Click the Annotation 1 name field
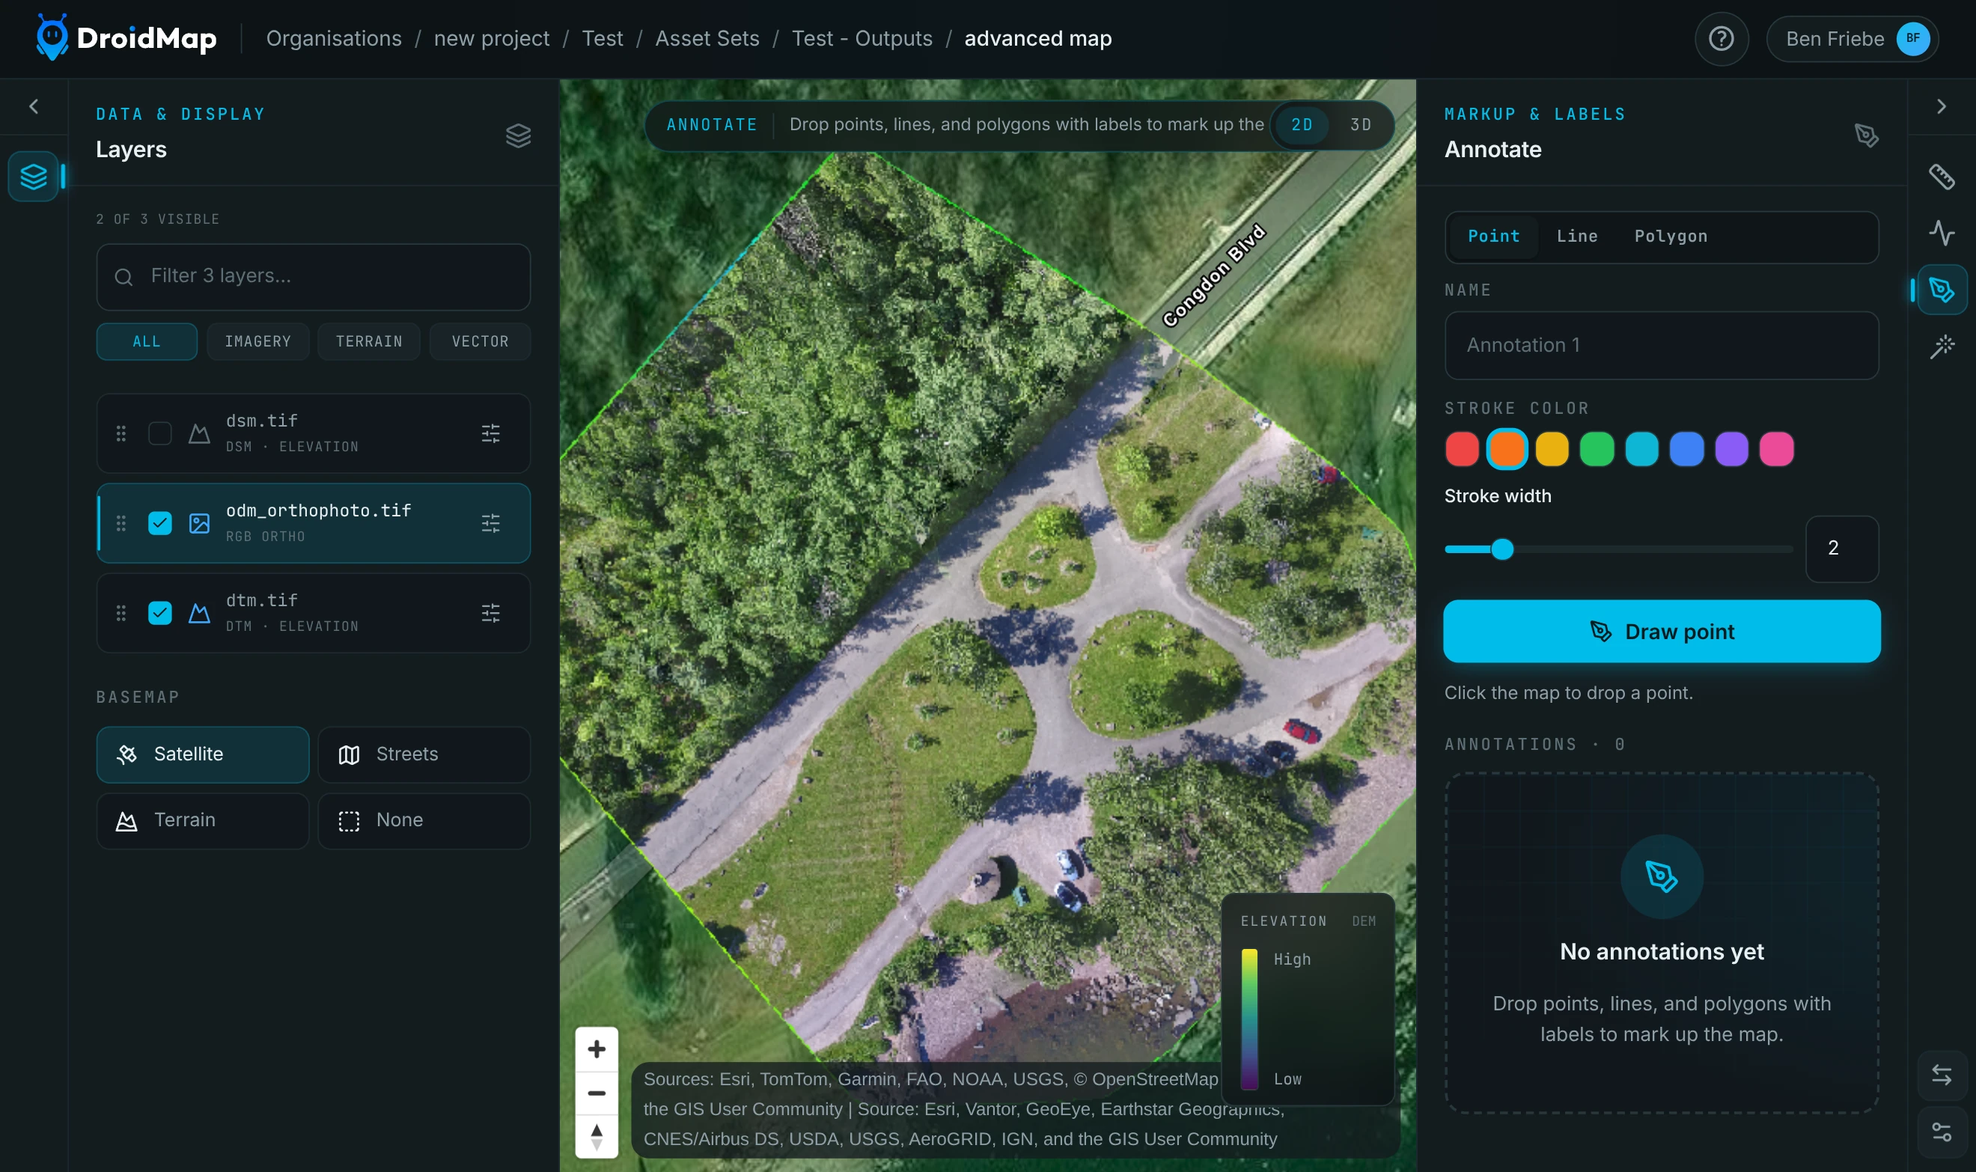The image size is (1976, 1172). point(1661,345)
